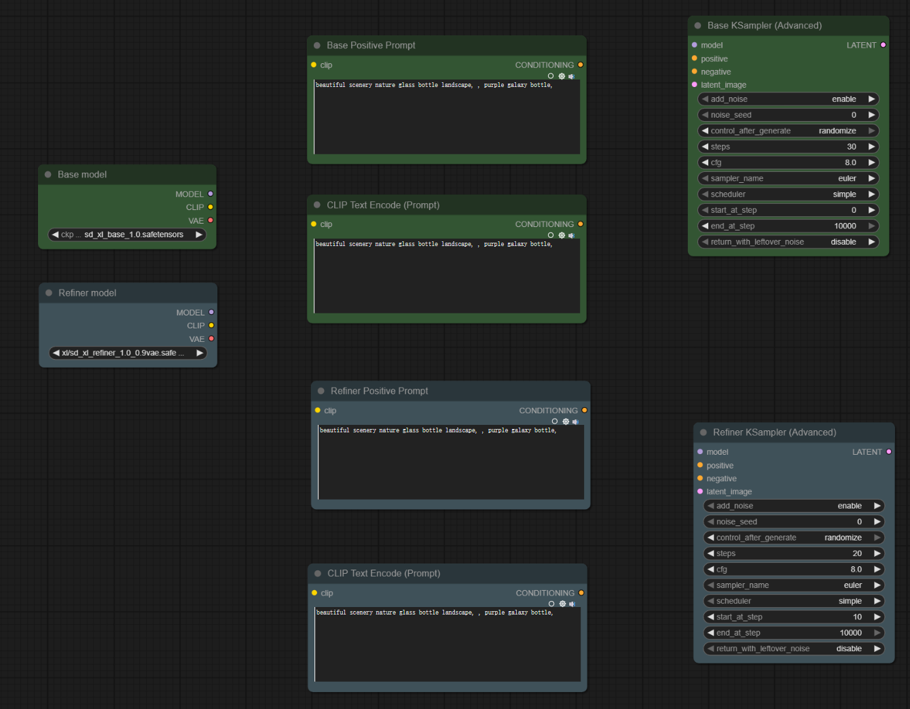The image size is (910, 709).
Task: Click the VAE output port on Refiner model
Action: tap(211, 339)
